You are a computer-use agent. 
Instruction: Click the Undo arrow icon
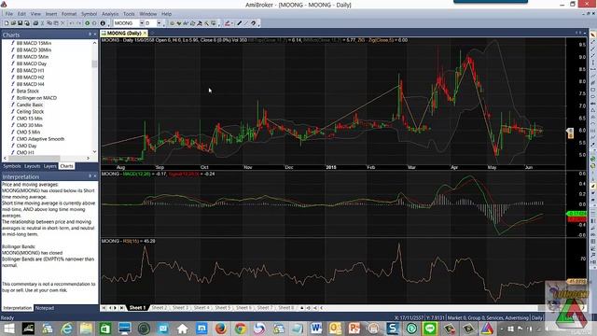coord(71,23)
